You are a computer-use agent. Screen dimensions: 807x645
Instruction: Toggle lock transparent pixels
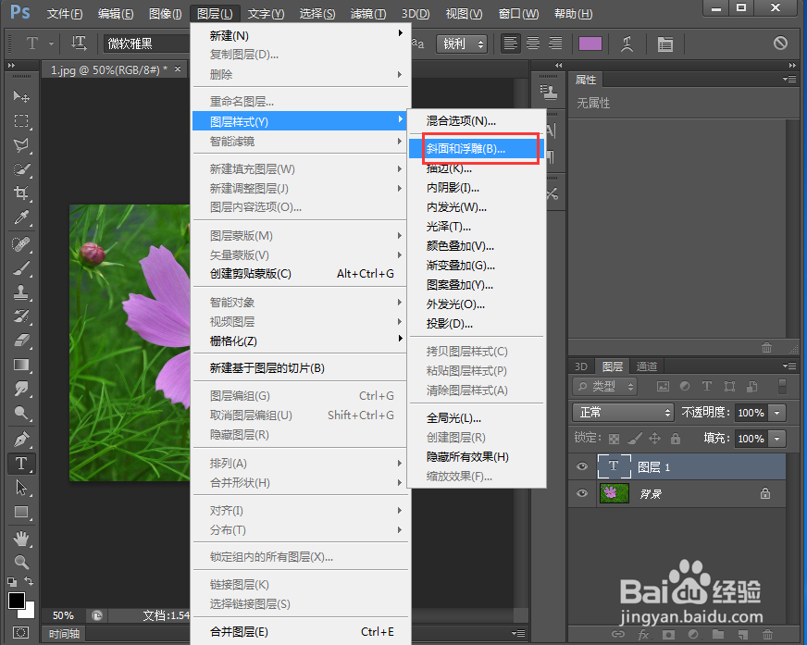[x=614, y=439]
